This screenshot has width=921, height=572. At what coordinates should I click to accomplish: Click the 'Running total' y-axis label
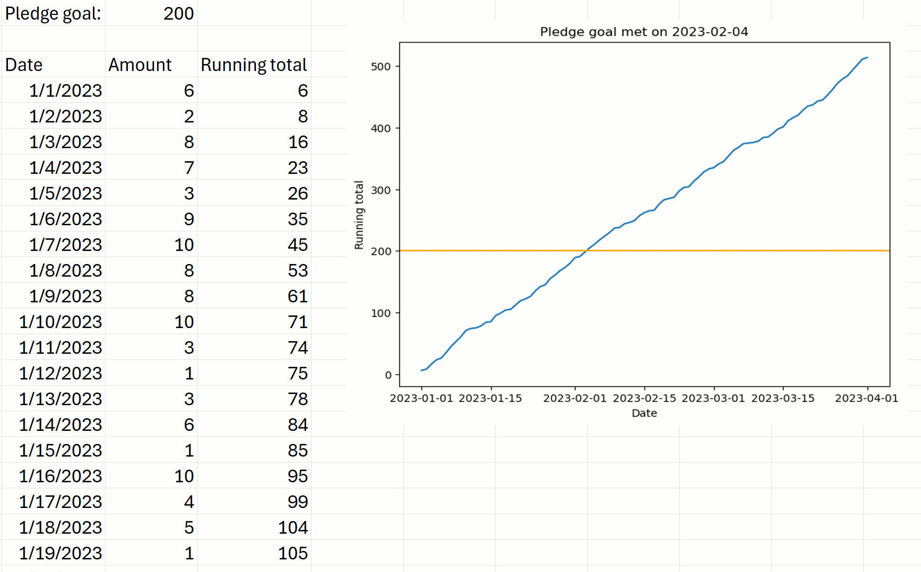coord(359,215)
